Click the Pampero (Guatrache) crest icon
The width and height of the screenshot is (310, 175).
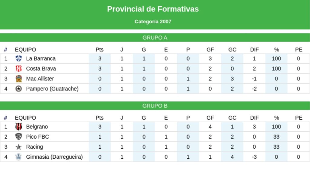point(18,89)
